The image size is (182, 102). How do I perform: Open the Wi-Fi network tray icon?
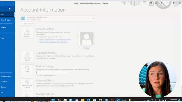[160, 100]
